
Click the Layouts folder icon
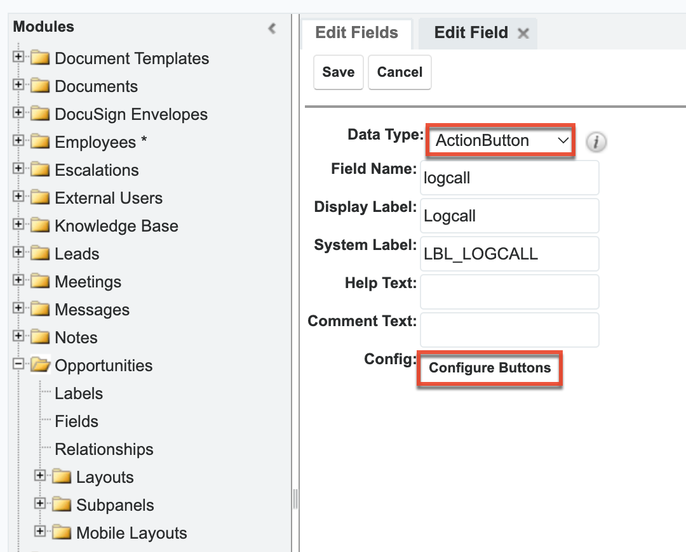(x=62, y=477)
